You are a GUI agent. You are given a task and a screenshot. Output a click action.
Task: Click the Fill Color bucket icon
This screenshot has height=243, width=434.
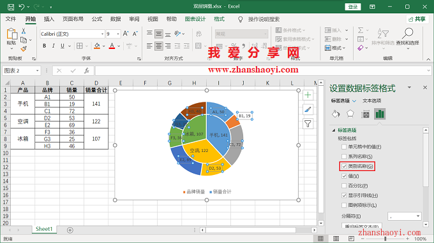(97, 46)
